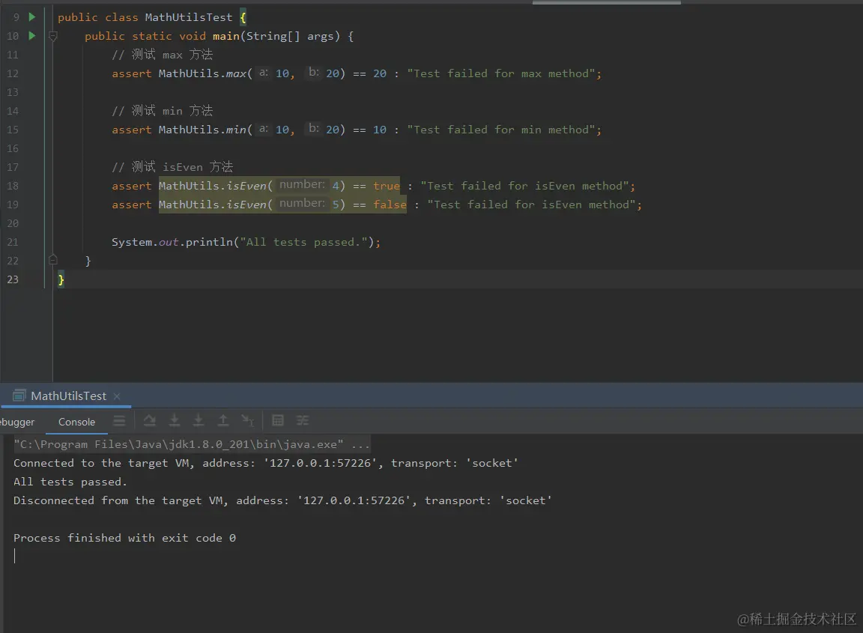Click the class name MathUtilsTest on line 9
Image resolution: width=863 pixels, height=633 pixels.
pyautogui.click(x=189, y=17)
